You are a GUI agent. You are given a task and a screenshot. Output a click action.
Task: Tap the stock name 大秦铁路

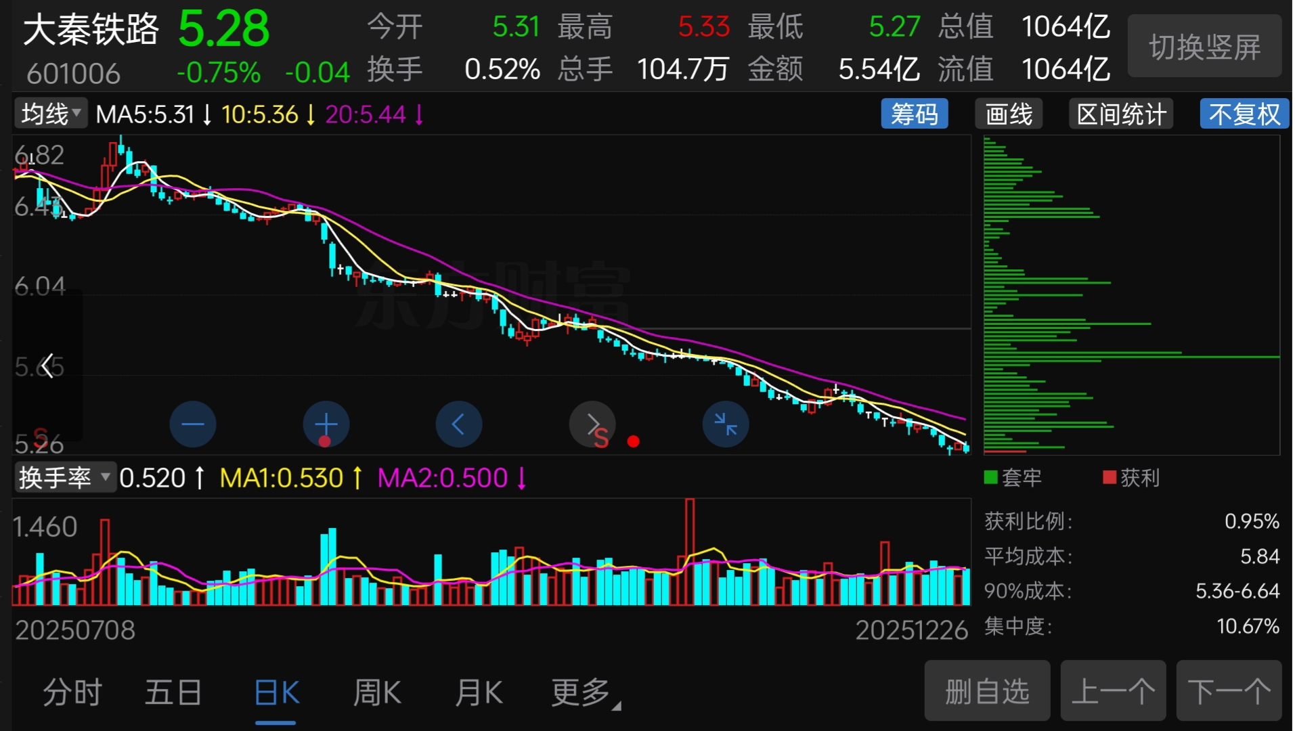point(91,30)
